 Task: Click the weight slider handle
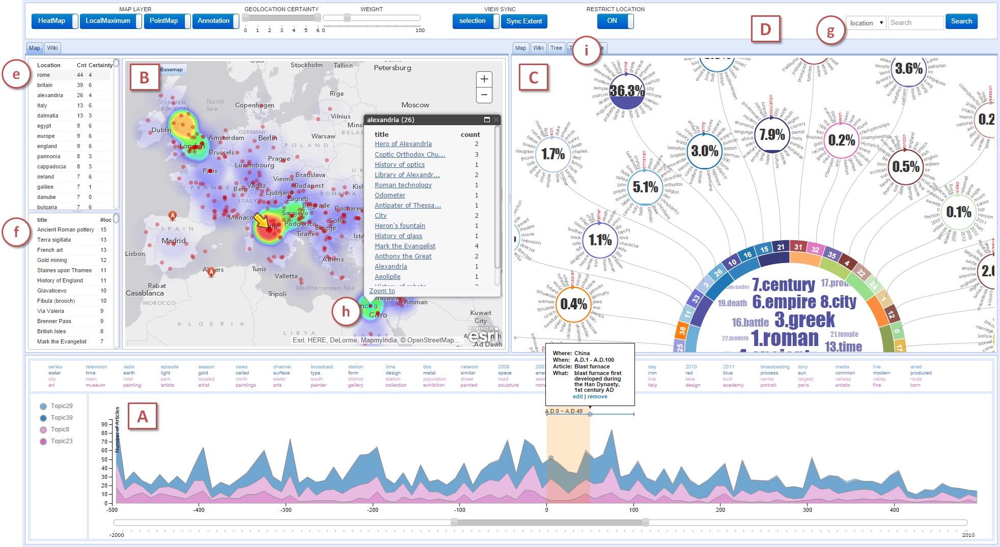tap(347, 18)
